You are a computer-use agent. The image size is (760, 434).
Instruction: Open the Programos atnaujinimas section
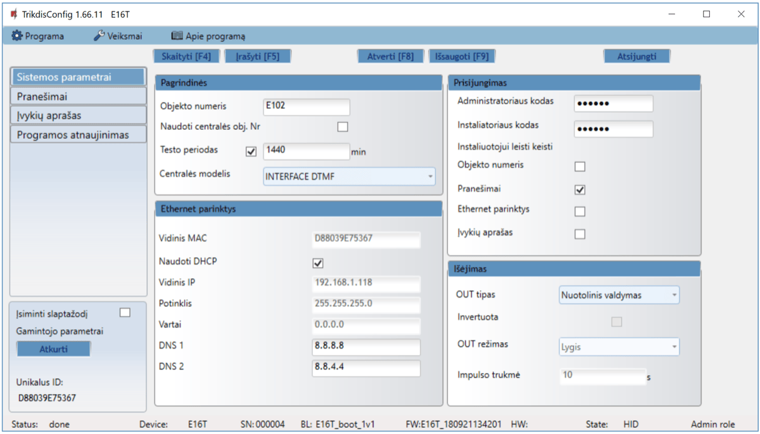[x=78, y=134]
